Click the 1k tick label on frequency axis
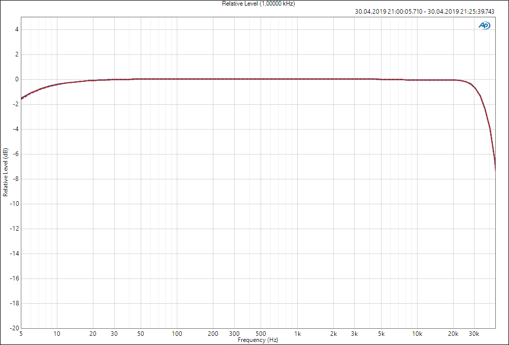The image size is (509, 345). click(x=297, y=334)
